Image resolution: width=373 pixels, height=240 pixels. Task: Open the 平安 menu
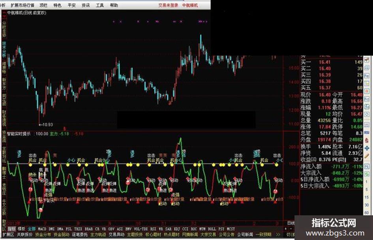(71, 5)
